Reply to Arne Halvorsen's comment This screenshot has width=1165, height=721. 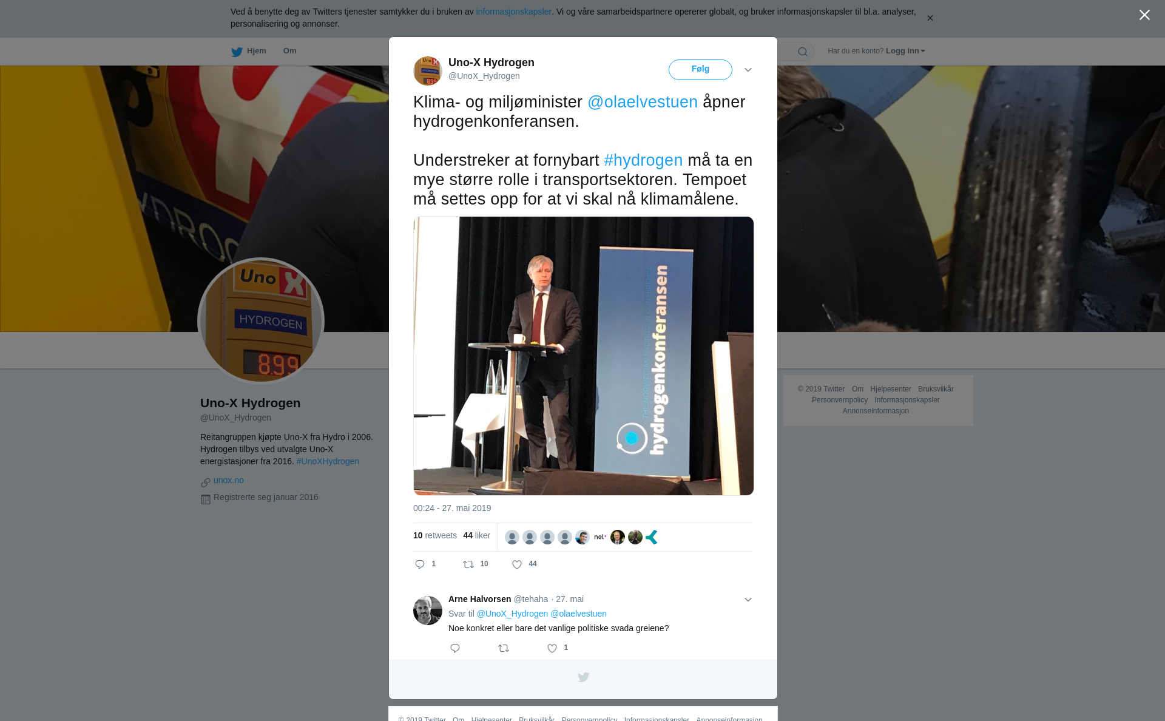455,648
